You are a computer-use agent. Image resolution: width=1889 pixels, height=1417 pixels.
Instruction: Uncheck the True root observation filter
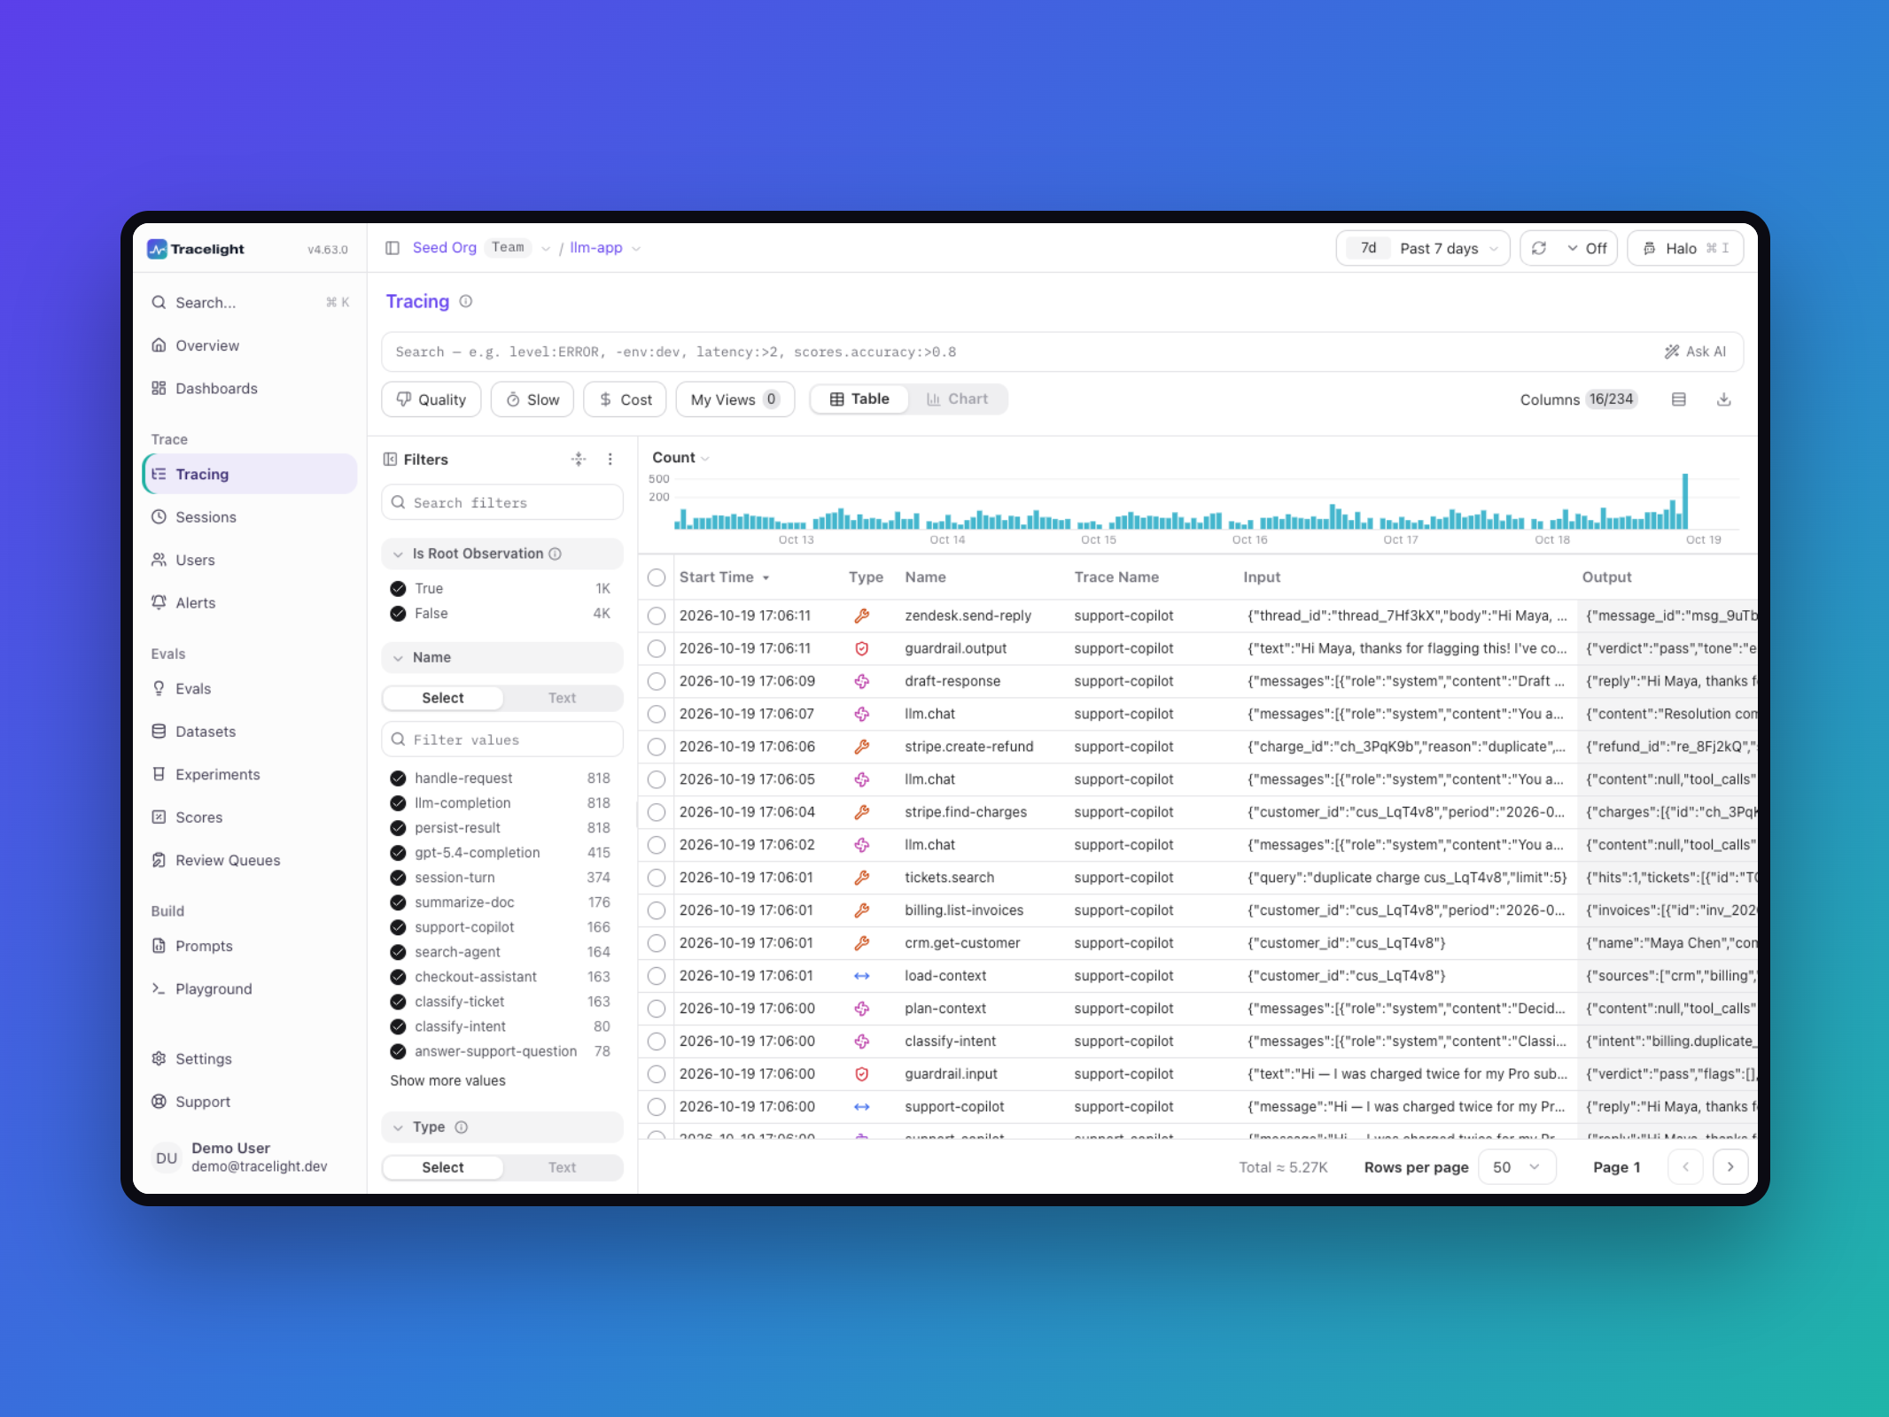pyautogui.click(x=398, y=588)
